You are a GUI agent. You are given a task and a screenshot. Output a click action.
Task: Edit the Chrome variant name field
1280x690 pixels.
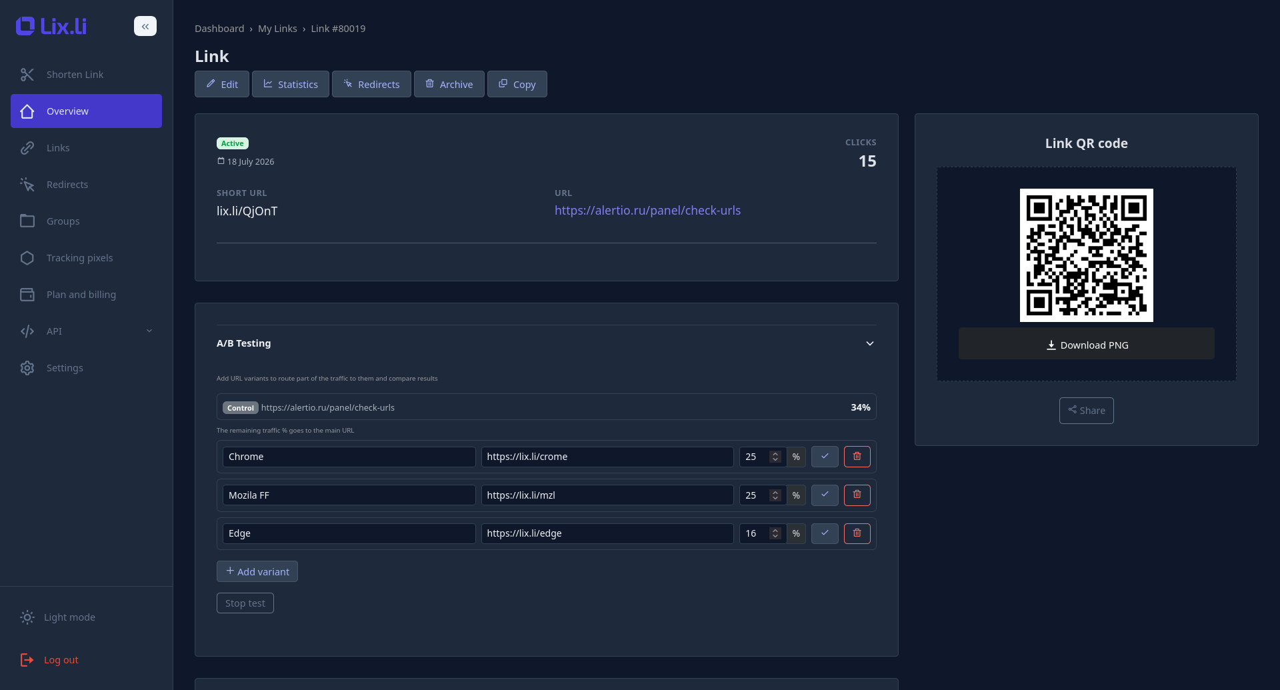(x=349, y=457)
